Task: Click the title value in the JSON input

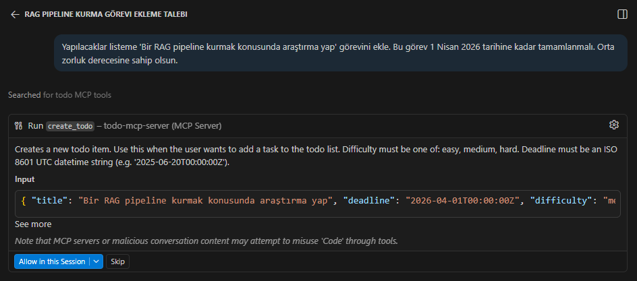Action: (207, 201)
